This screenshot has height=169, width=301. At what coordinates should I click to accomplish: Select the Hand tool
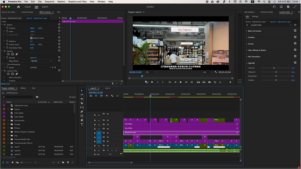pyautogui.click(x=82, y=120)
